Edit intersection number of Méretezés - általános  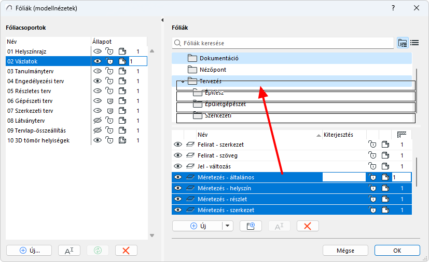(402, 177)
